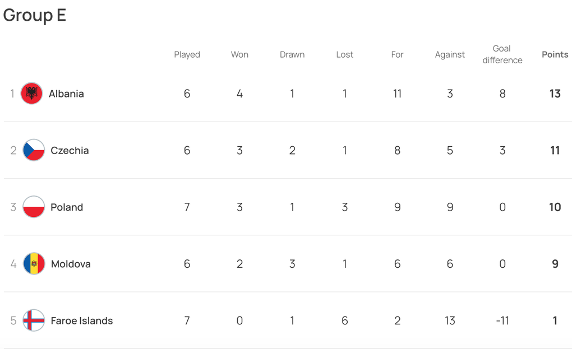572x349 pixels.
Task: Click the Against column header
Action: [450, 54]
